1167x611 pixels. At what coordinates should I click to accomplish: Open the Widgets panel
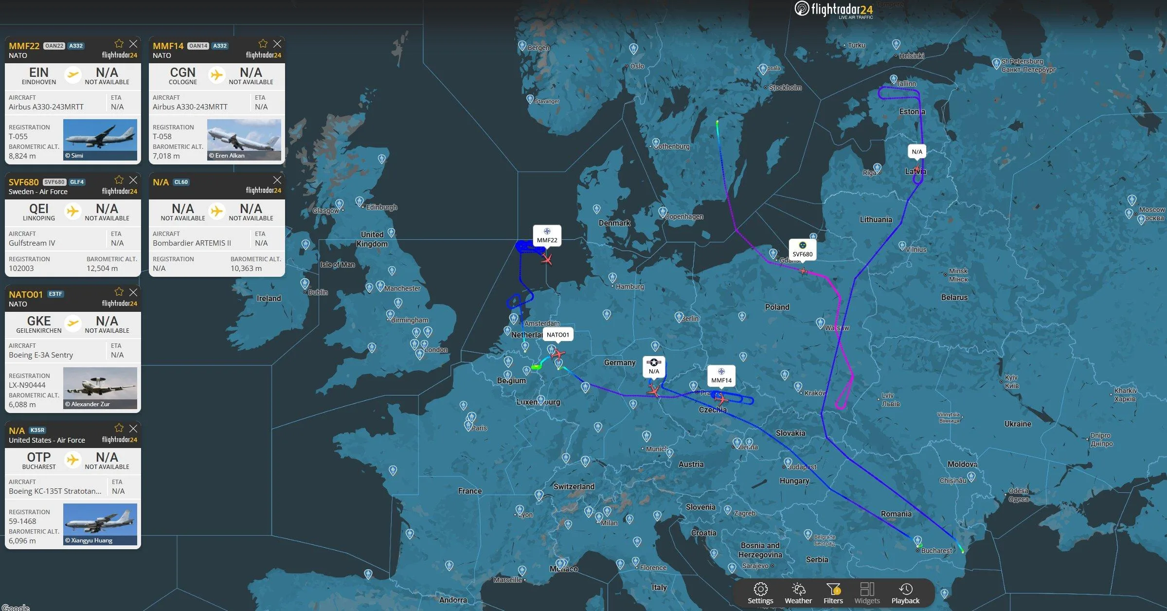click(867, 593)
